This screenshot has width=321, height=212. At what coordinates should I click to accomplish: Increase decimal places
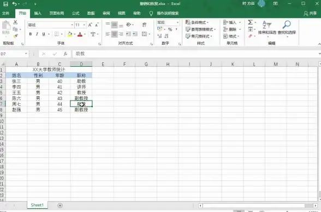click(x=159, y=36)
